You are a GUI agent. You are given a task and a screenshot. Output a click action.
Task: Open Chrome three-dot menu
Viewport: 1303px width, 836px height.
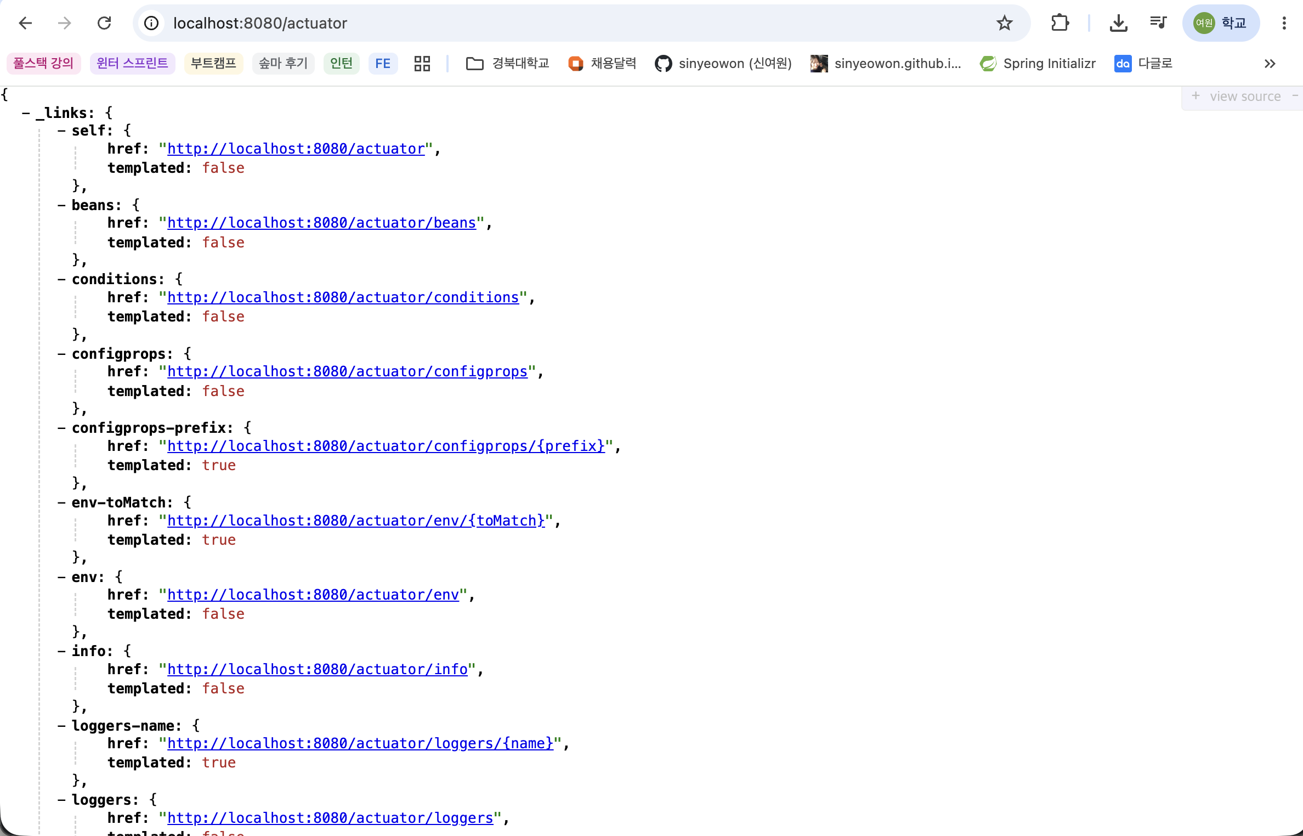[1284, 23]
